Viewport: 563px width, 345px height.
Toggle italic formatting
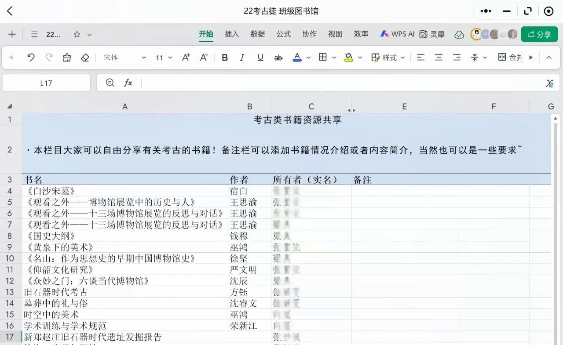click(x=242, y=58)
